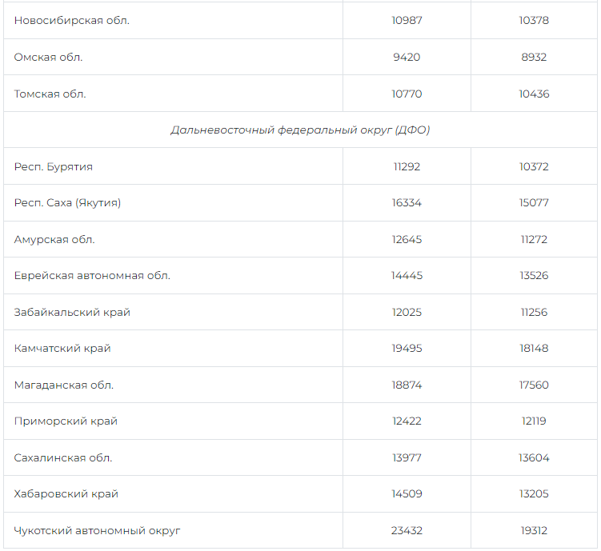Select the Магаданская обл. row label
601x551 pixels.
(64, 385)
